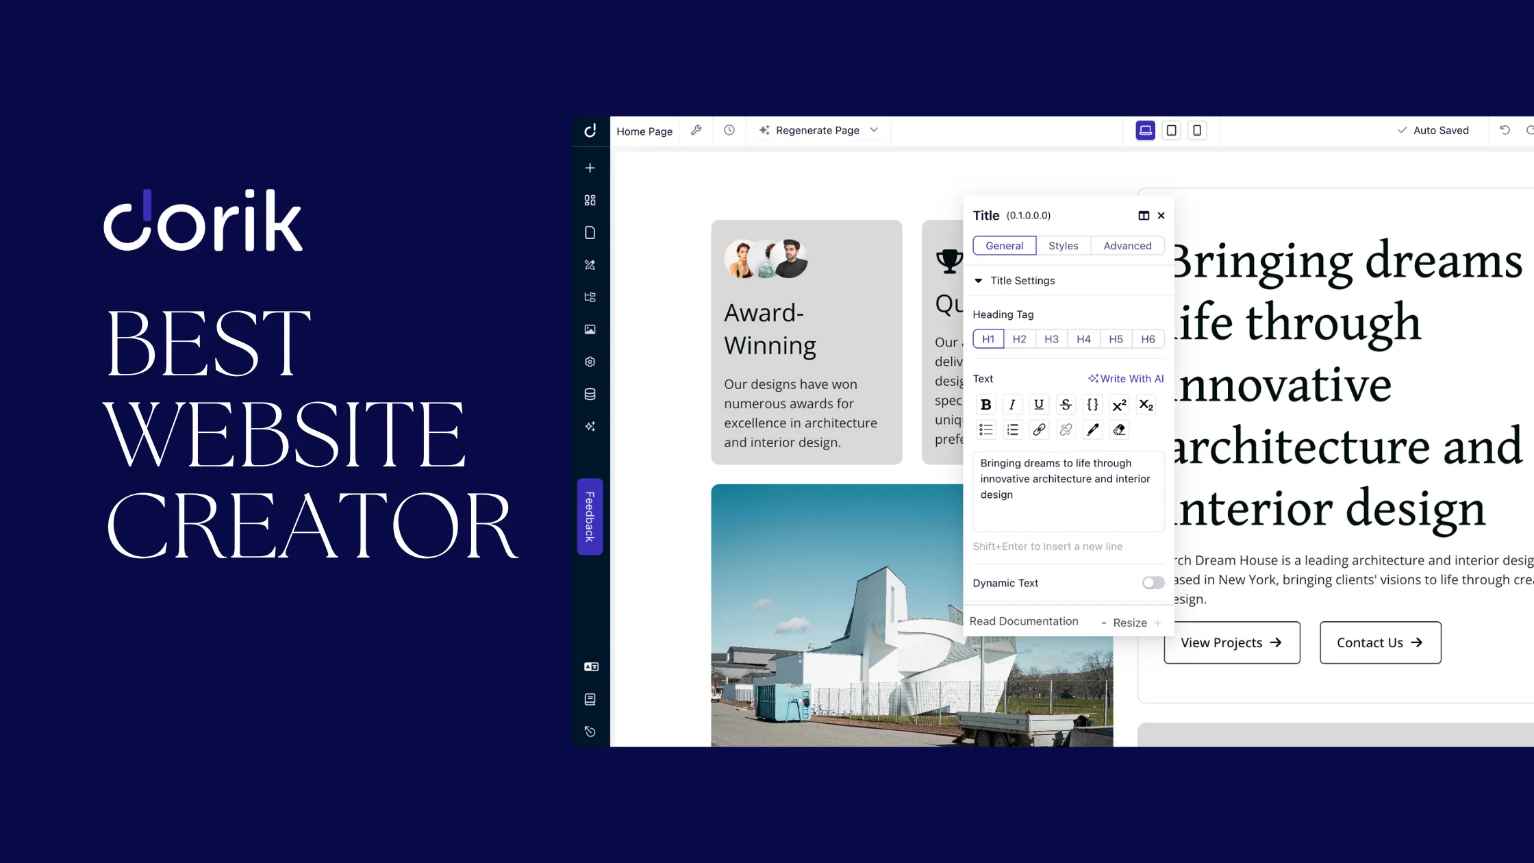Image resolution: width=1534 pixels, height=863 pixels.
Task: Click the Bold formatting icon
Action: [985, 403]
